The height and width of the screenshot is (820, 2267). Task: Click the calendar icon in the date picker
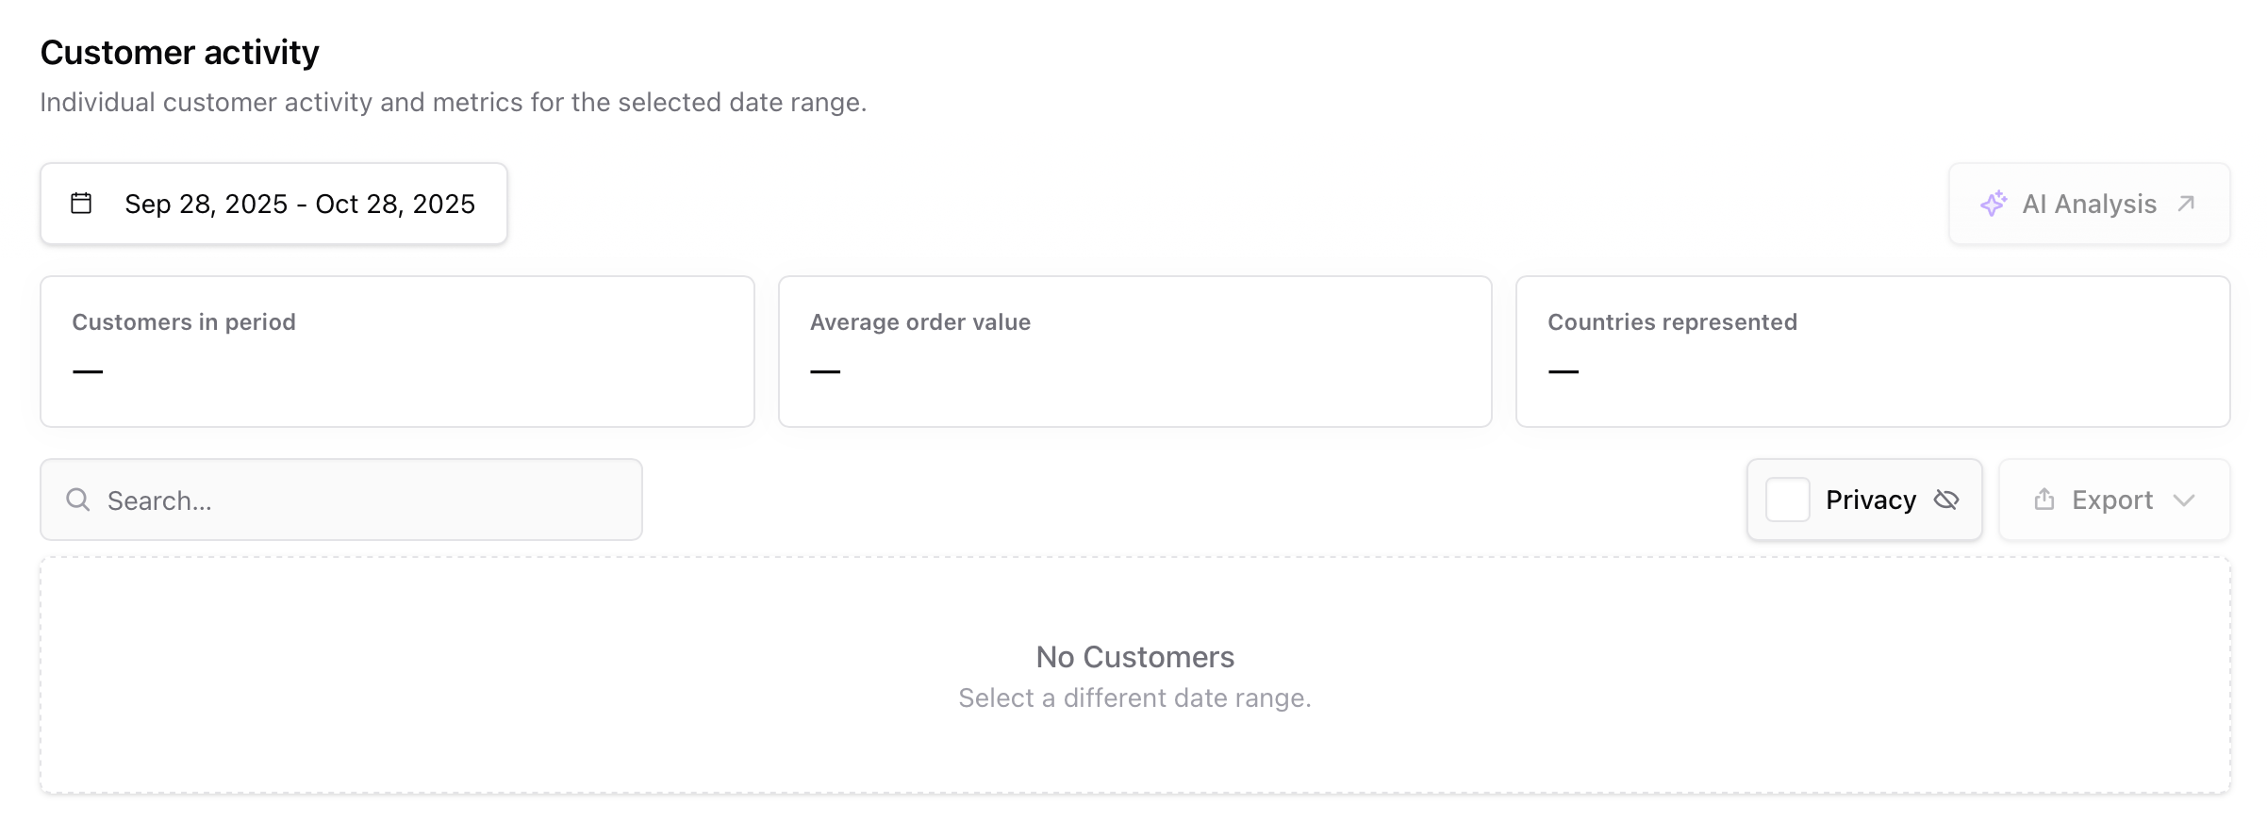click(x=80, y=203)
